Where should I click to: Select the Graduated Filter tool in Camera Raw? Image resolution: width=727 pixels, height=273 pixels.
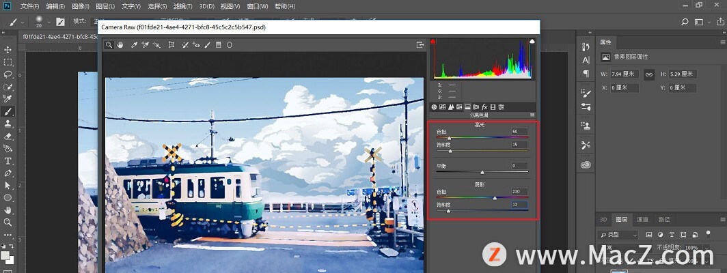[x=219, y=45]
